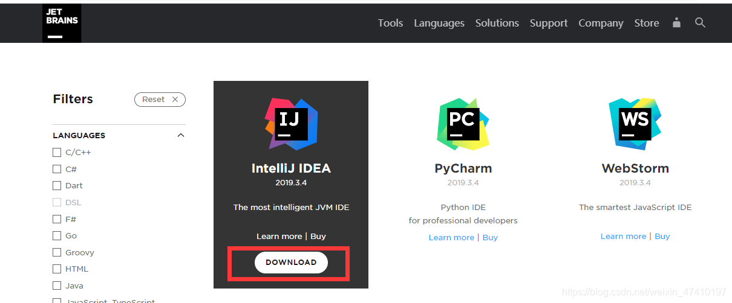Enable the Groovy filter

coord(57,252)
